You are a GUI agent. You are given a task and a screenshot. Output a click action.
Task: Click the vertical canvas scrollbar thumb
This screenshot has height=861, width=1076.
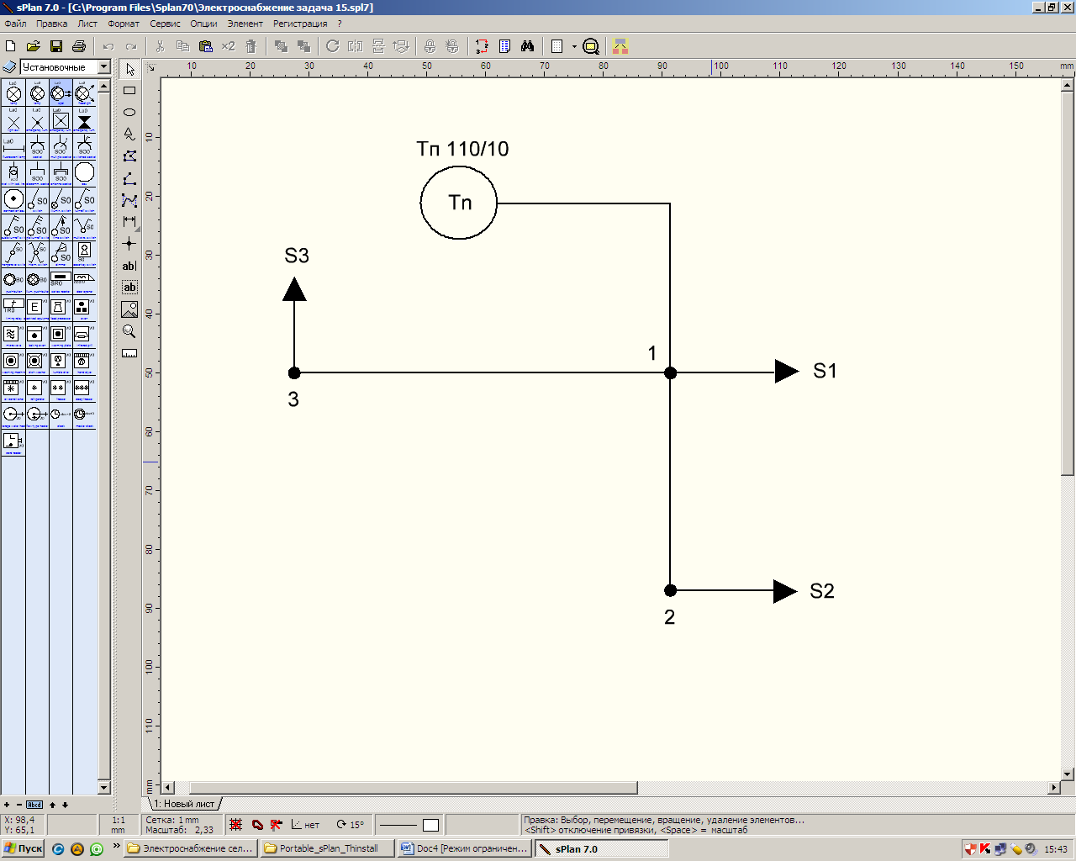click(1068, 283)
